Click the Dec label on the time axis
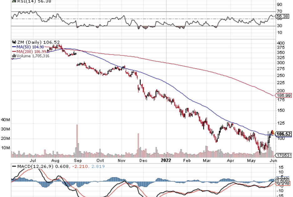This screenshot has height=197, width=293. [143, 160]
